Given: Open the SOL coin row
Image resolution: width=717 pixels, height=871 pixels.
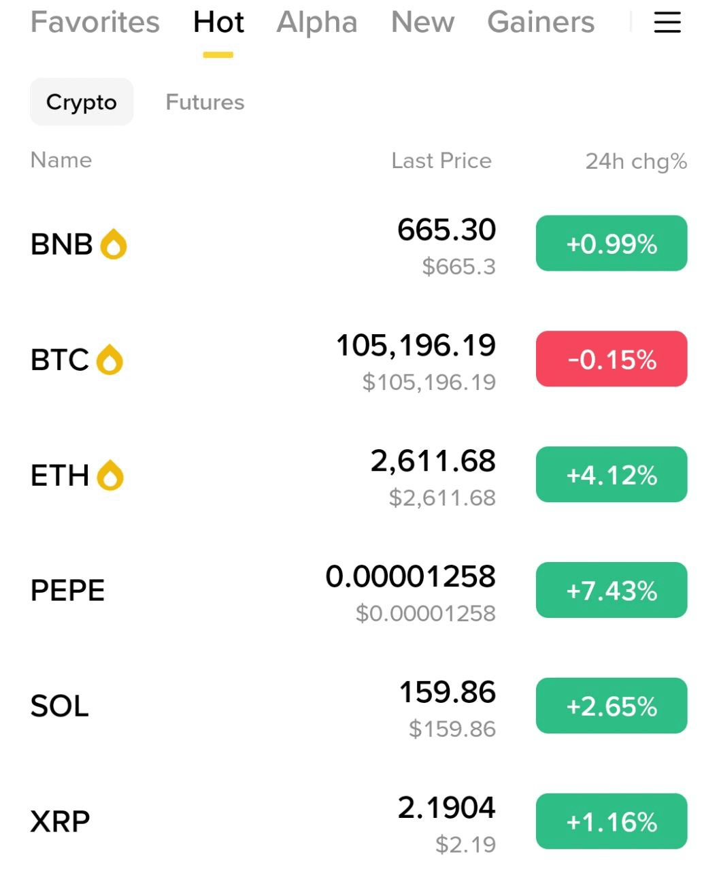Looking at the screenshot, I should point(358,707).
